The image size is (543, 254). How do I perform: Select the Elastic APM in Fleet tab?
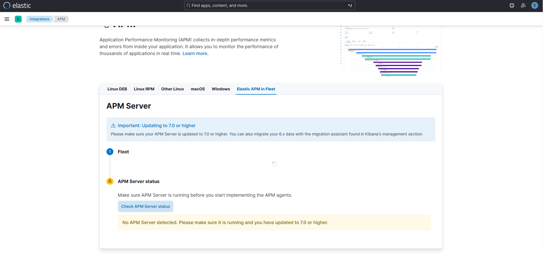pyautogui.click(x=256, y=89)
